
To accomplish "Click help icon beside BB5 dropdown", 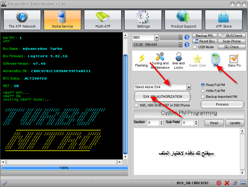I will [187, 37].
